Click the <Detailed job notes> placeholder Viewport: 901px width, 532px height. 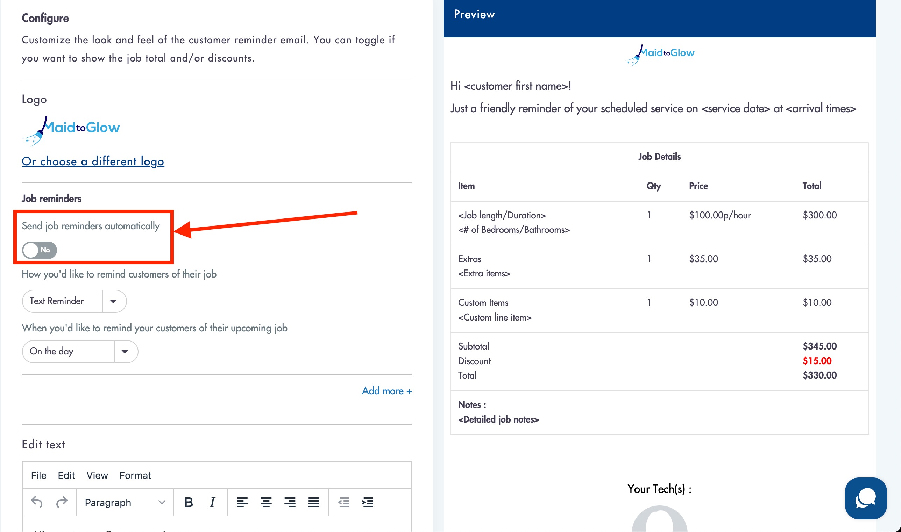point(498,419)
